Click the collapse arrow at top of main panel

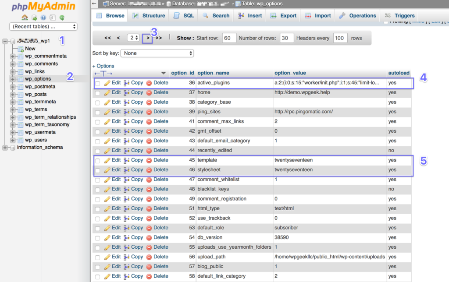pyautogui.click(x=94, y=4)
